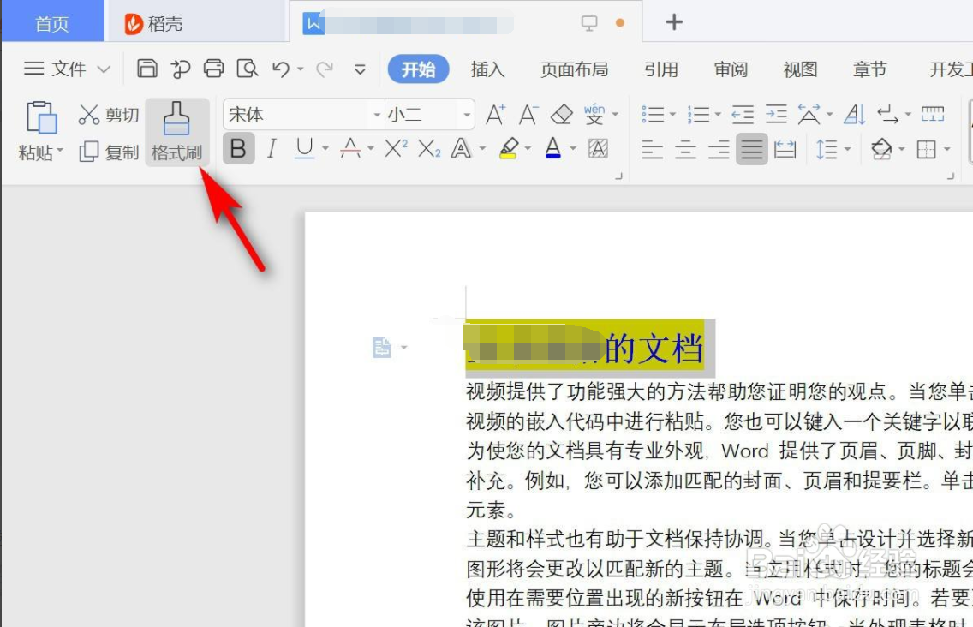Viewport: 973px width, 627px height.
Task: Apply superscript formatting
Action: (x=397, y=149)
